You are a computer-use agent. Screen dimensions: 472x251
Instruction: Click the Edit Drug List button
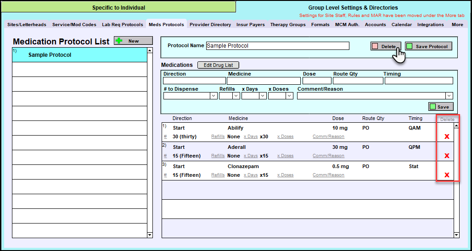click(218, 65)
